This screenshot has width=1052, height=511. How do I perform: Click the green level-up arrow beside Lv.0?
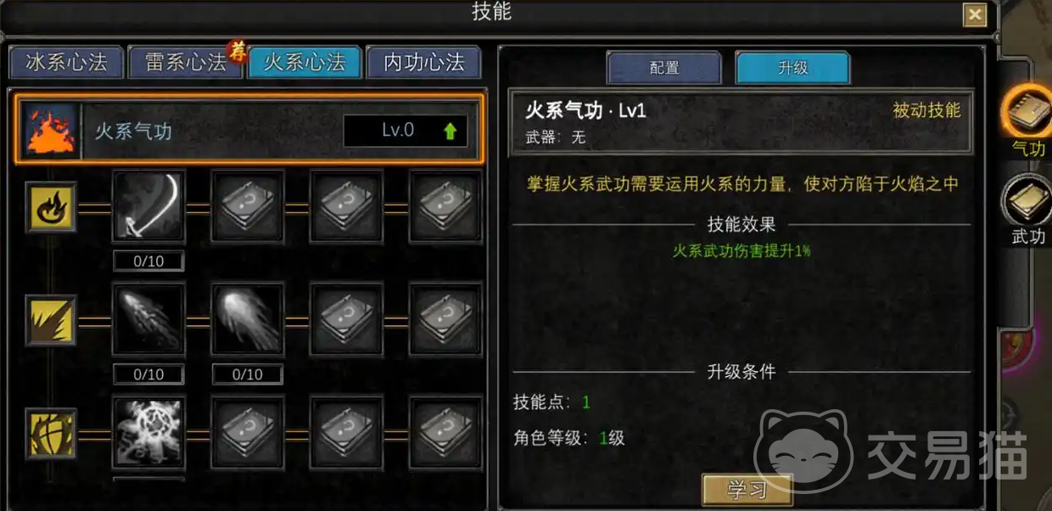(450, 131)
